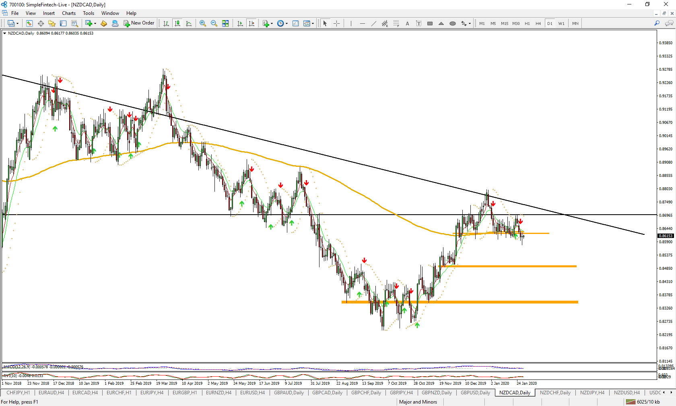Toggle chart auto scroll
Screen dimensions: 676x406
pos(240,23)
